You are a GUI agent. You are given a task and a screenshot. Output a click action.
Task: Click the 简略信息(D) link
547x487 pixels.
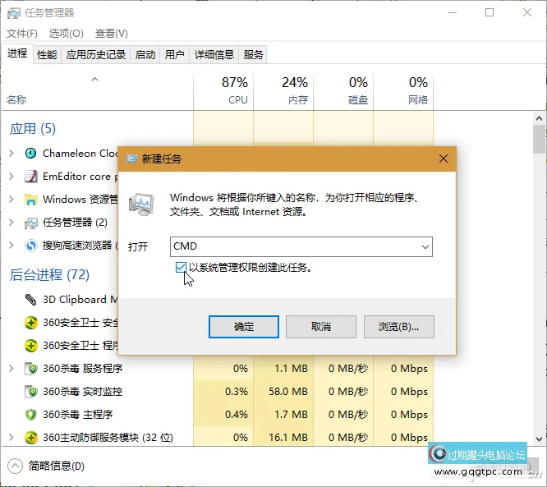pos(57,466)
